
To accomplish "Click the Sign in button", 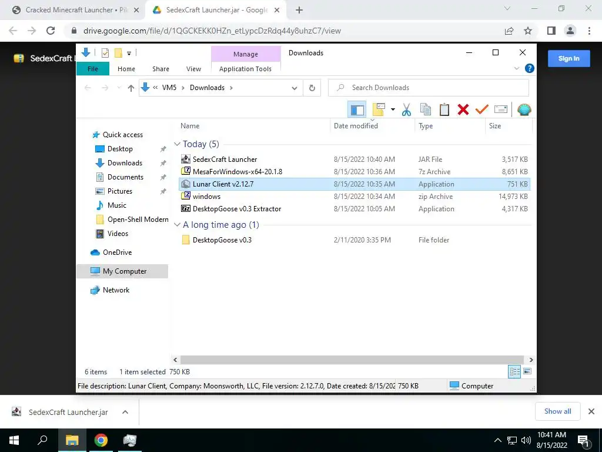I will [568, 58].
